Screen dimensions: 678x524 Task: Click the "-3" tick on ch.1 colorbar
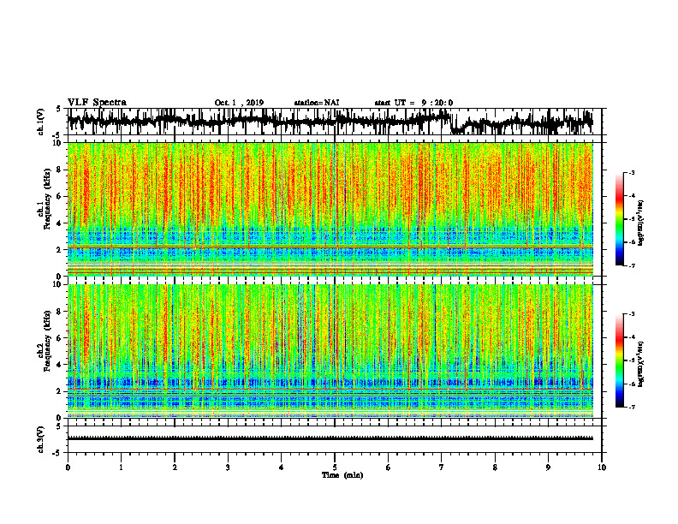pos(632,172)
